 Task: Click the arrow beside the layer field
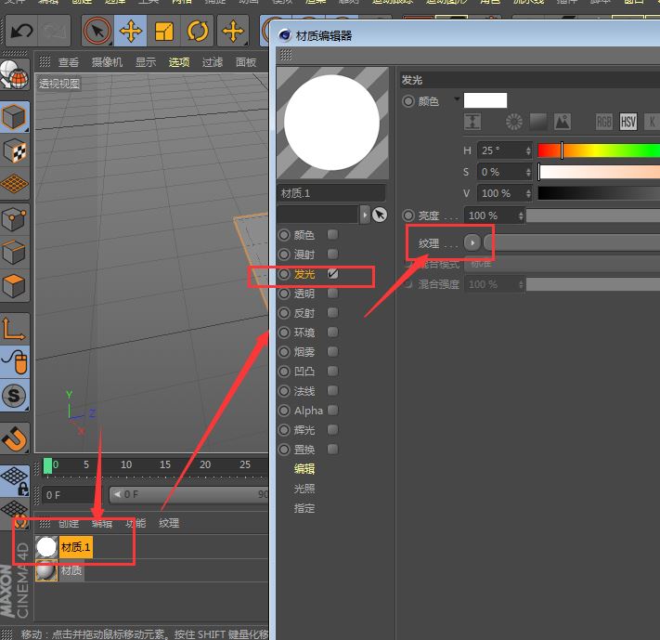click(x=365, y=215)
